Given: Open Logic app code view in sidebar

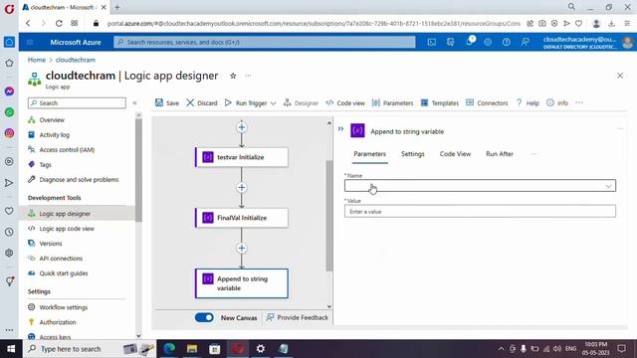Looking at the screenshot, I should (x=67, y=229).
